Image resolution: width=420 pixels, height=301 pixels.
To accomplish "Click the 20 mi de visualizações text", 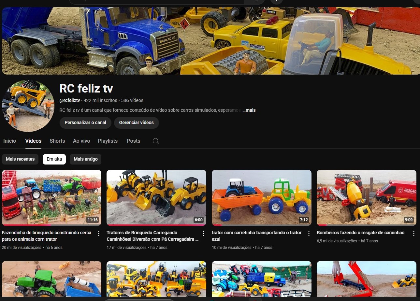I will (22, 248).
